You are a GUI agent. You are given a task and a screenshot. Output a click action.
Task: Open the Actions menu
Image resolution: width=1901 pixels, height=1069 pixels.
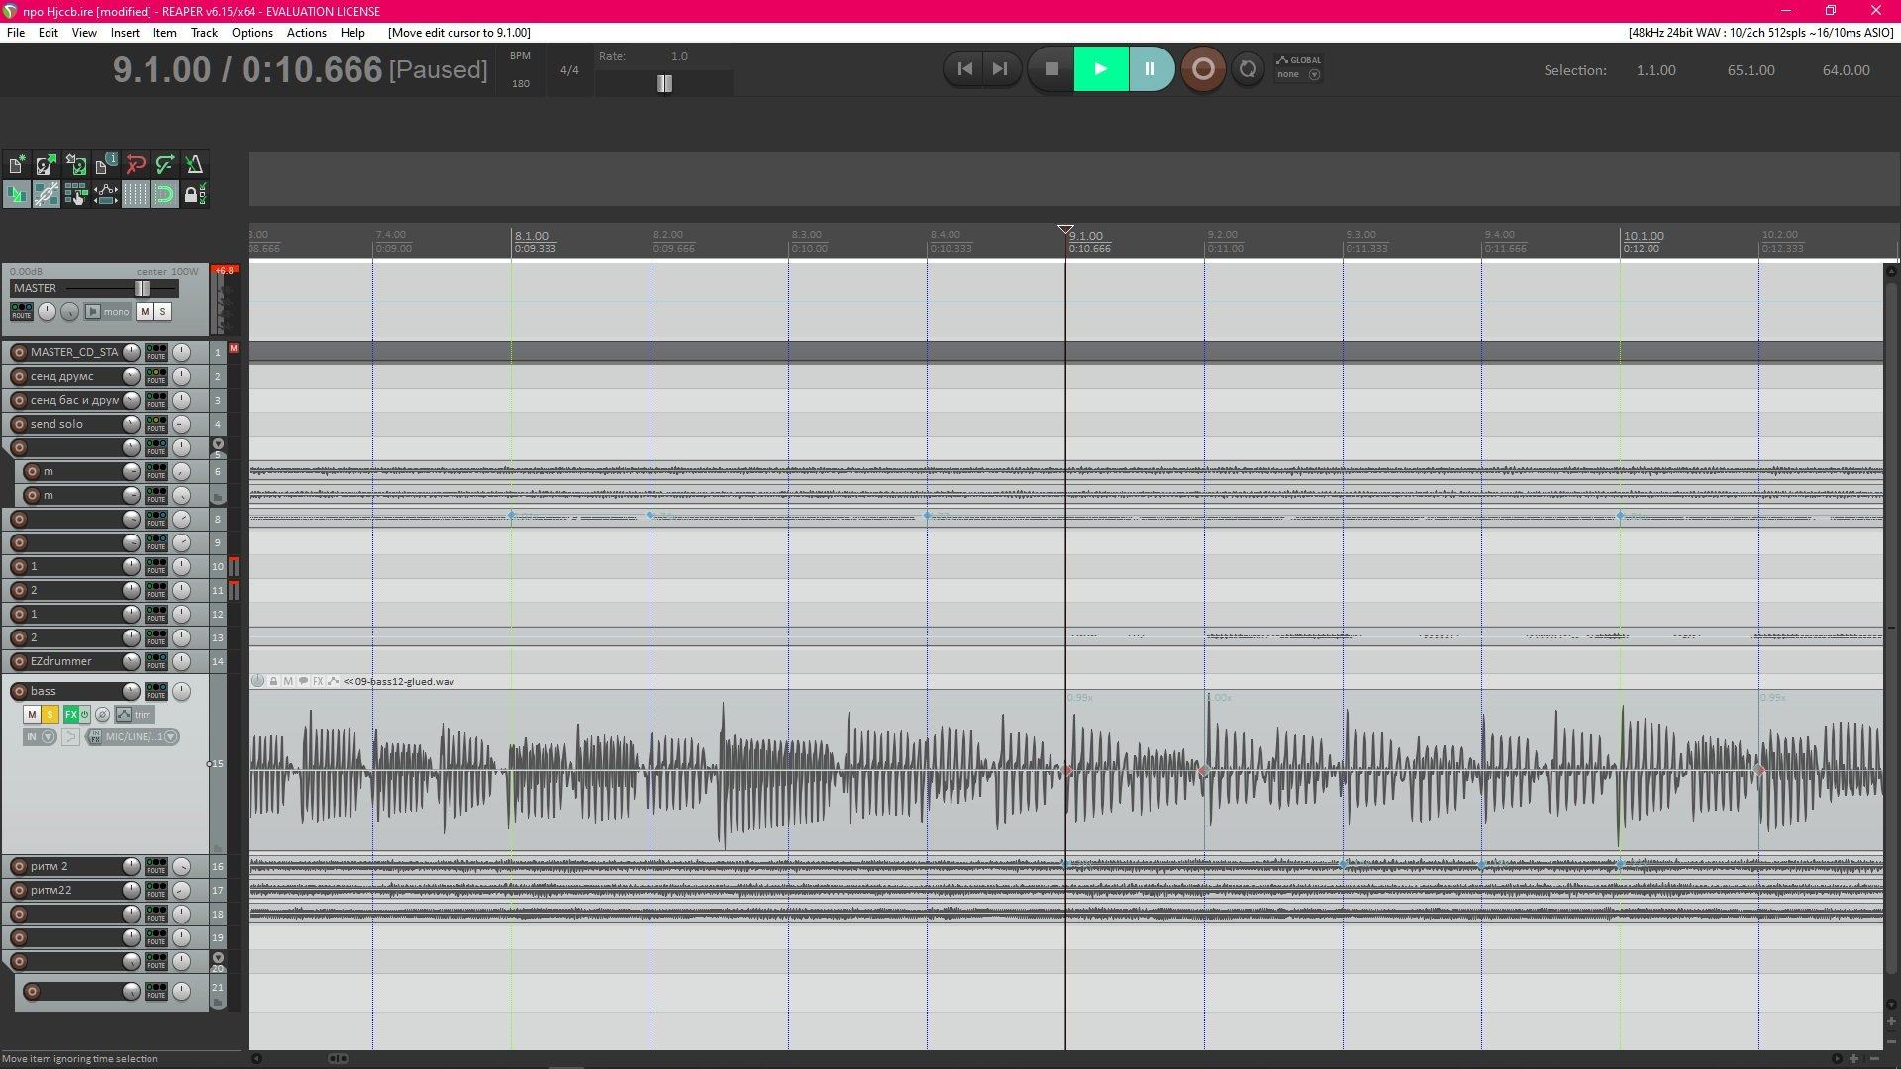pyautogui.click(x=306, y=33)
